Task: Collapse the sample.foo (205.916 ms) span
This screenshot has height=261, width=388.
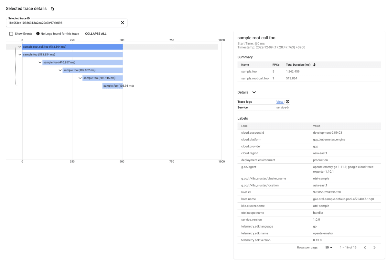Action: click(x=80, y=78)
